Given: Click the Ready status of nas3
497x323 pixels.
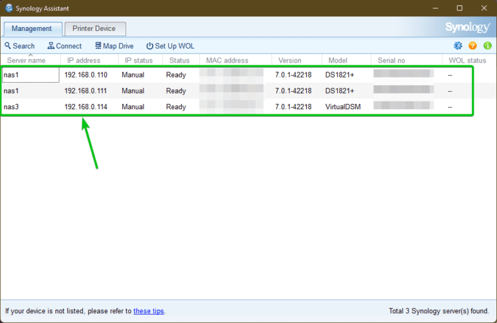Looking at the screenshot, I should pos(176,107).
